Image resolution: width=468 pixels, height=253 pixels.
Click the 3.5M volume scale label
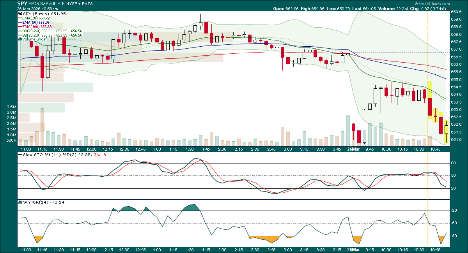11,107
